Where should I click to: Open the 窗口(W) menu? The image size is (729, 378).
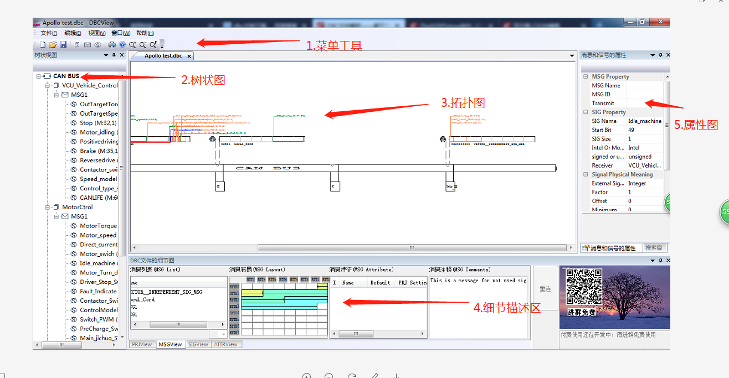click(x=121, y=33)
